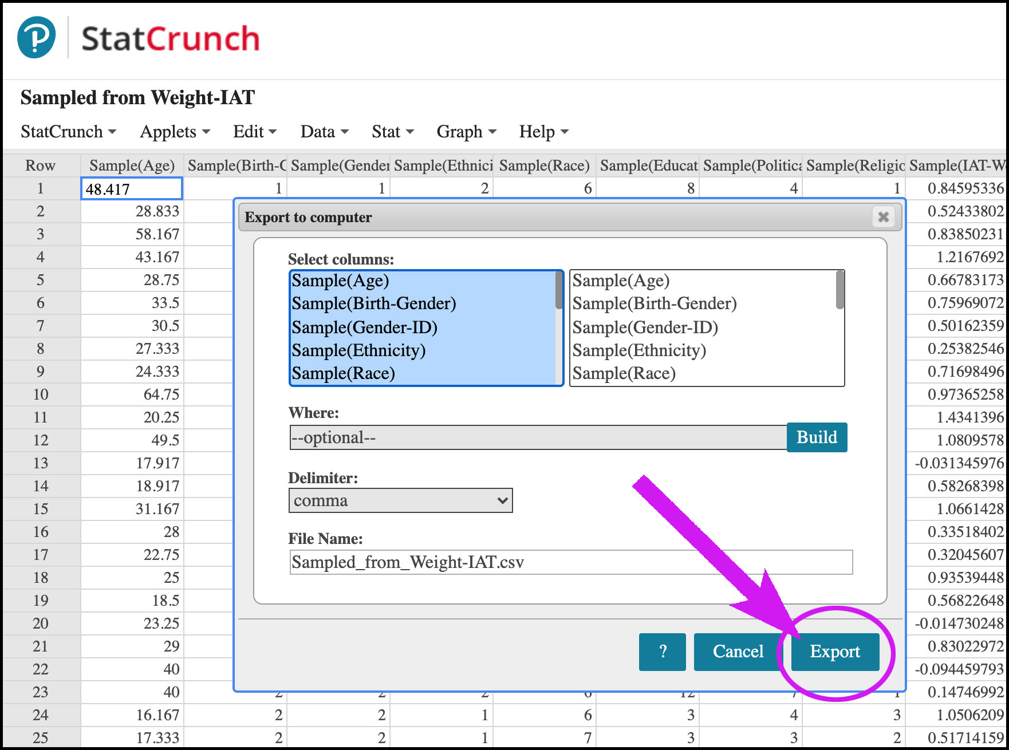Select Sample(Age) in left column list
1009x750 pixels.
(423, 281)
